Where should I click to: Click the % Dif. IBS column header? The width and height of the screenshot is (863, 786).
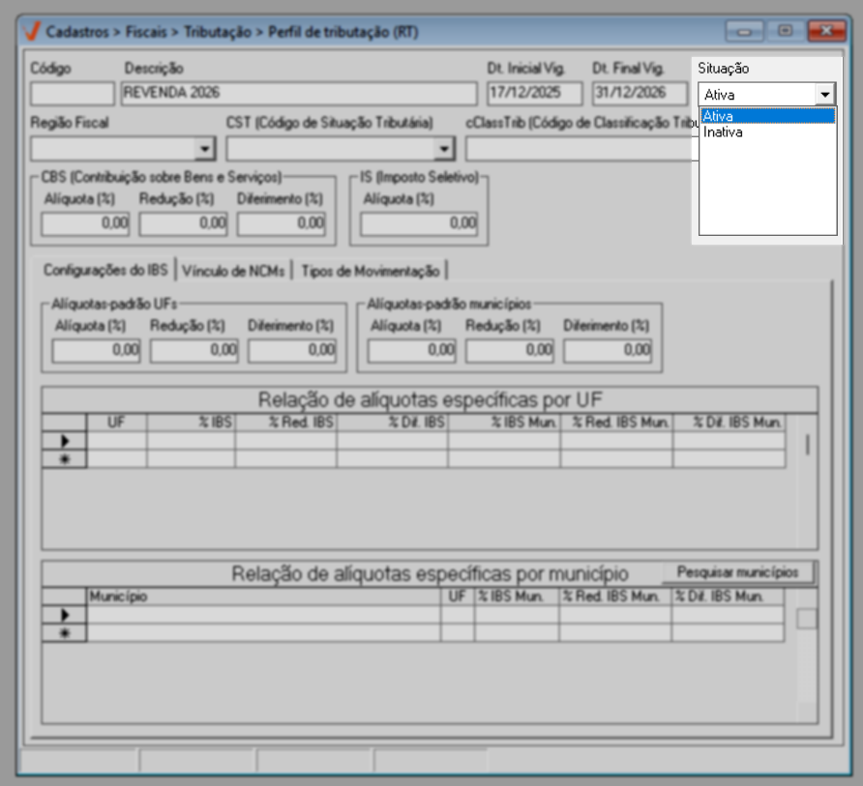pyautogui.click(x=393, y=422)
